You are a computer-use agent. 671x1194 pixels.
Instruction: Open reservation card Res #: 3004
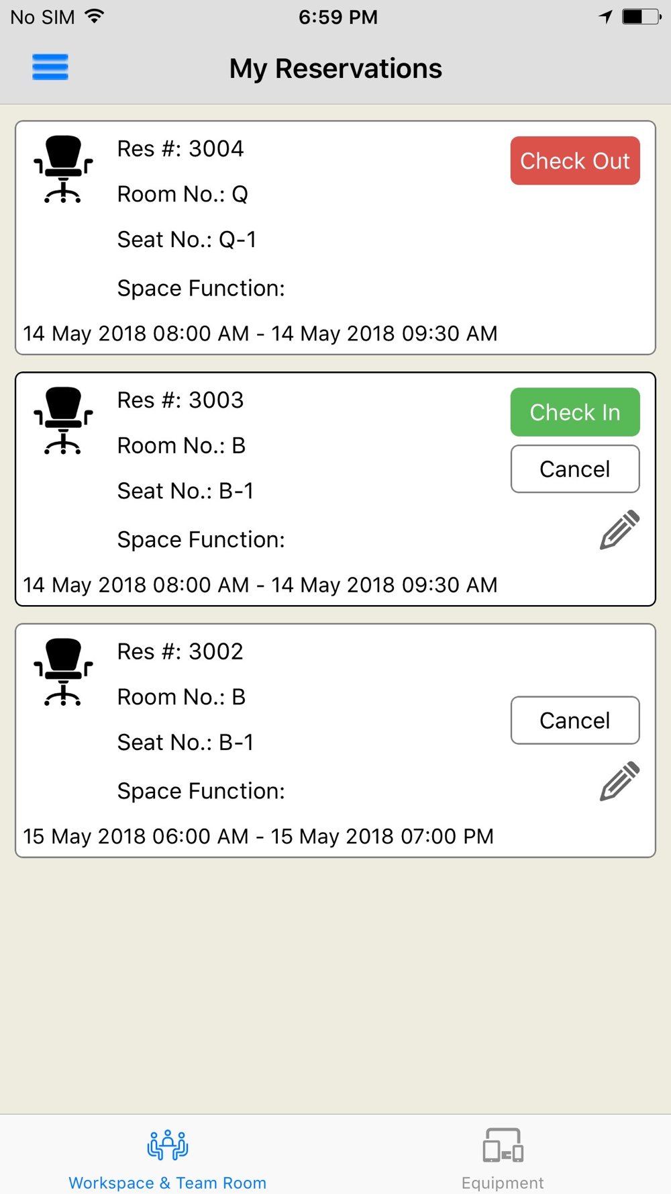click(335, 238)
